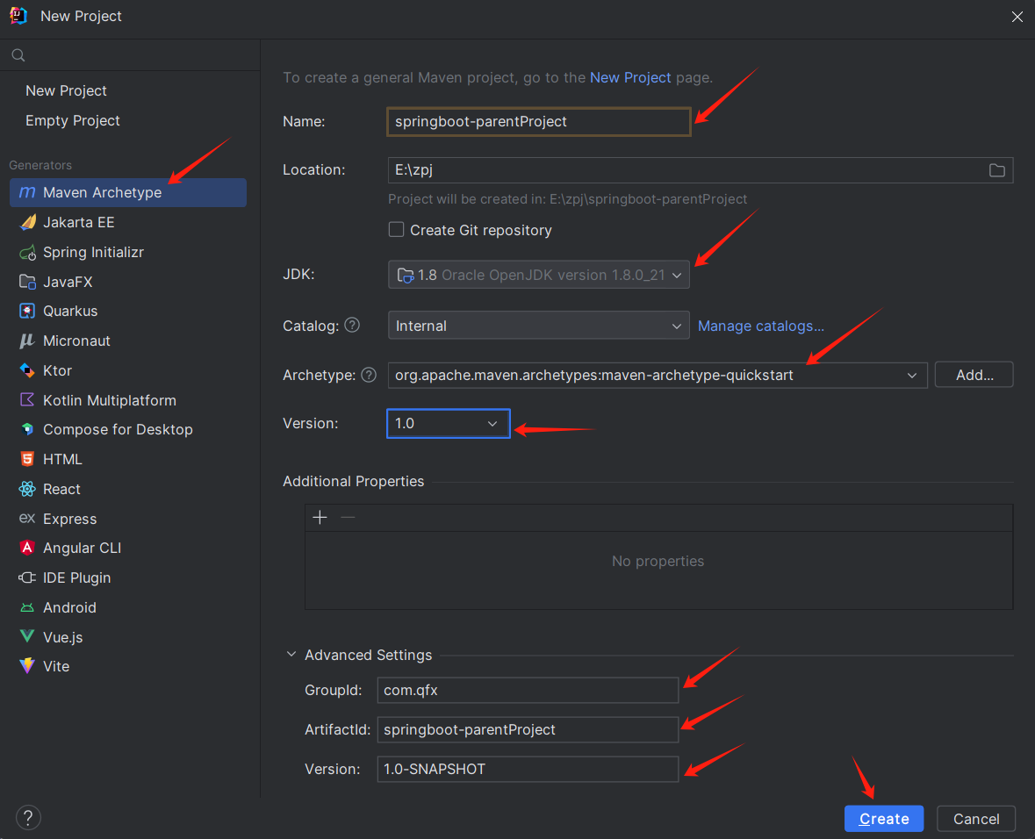Click the React atom icon

[27, 489]
